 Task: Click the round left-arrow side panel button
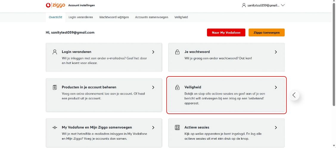tap(294, 95)
